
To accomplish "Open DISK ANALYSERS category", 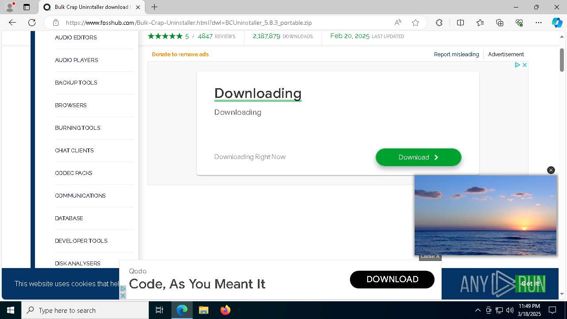I will click(x=78, y=264).
